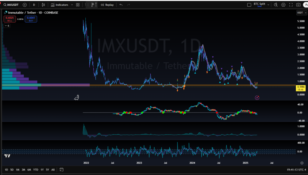Image resolution: width=308 pixels, height=175 pixels.
Task: Select the 6M date range
Action: point(29,170)
